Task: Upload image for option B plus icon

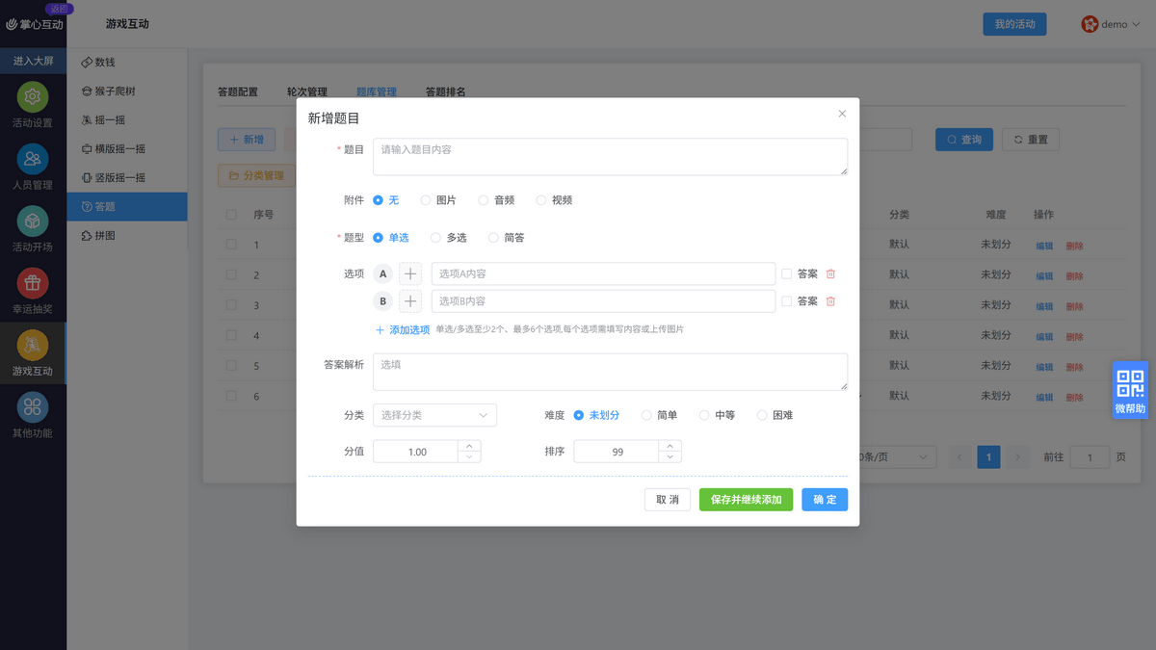Action: click(x=411, y=301)
